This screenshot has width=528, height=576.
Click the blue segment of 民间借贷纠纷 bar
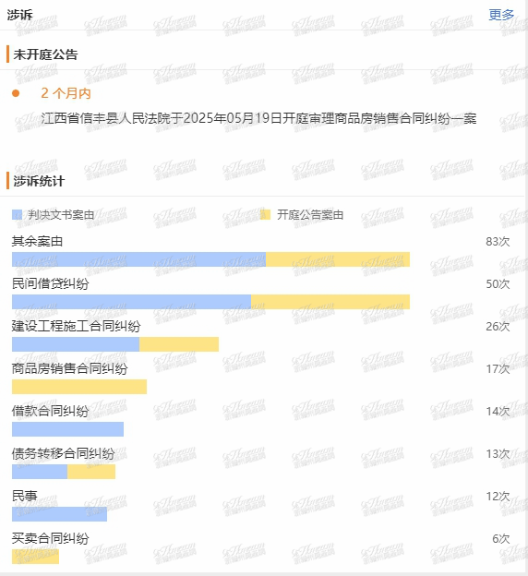pos(132,302)
